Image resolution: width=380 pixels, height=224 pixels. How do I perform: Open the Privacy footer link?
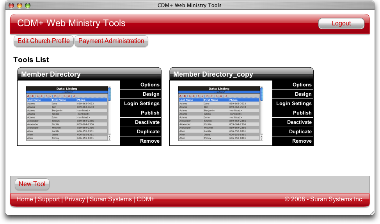click(x=75, y=199)
